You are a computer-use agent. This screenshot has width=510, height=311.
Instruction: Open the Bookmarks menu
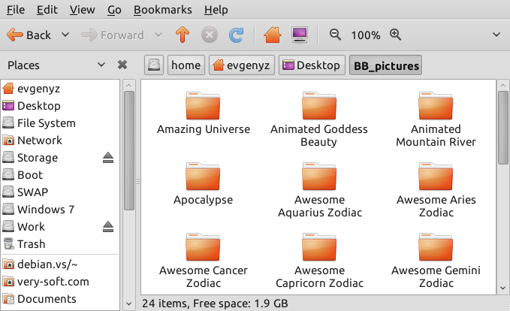[x=162, y=11]
